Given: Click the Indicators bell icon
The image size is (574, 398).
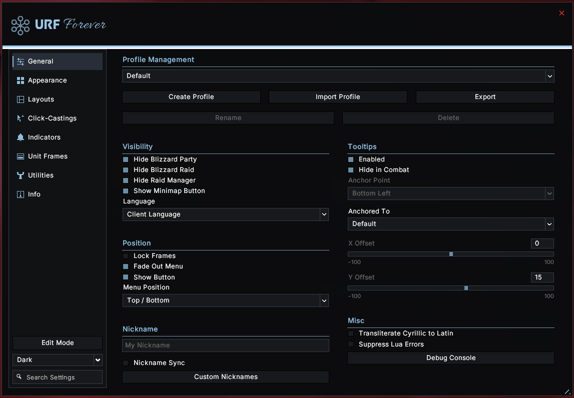Looking at the screenshot, I should coord(21,137).
